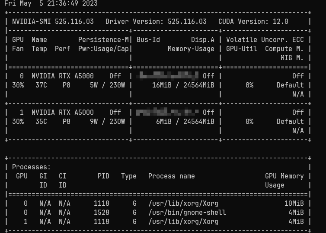Viewport: 326px width, 233px height.
Task: Select the Memory-Usage header
Action: coord(191,49)
